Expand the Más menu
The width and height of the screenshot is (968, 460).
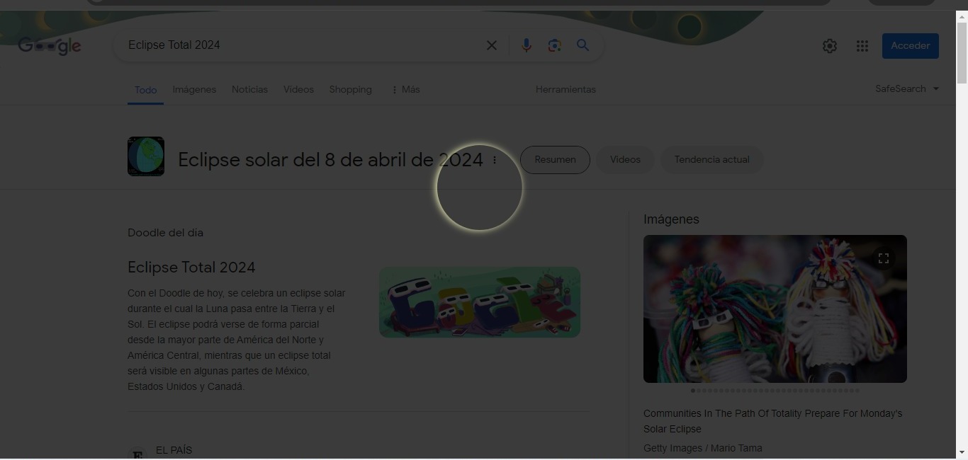pos(405,90)
